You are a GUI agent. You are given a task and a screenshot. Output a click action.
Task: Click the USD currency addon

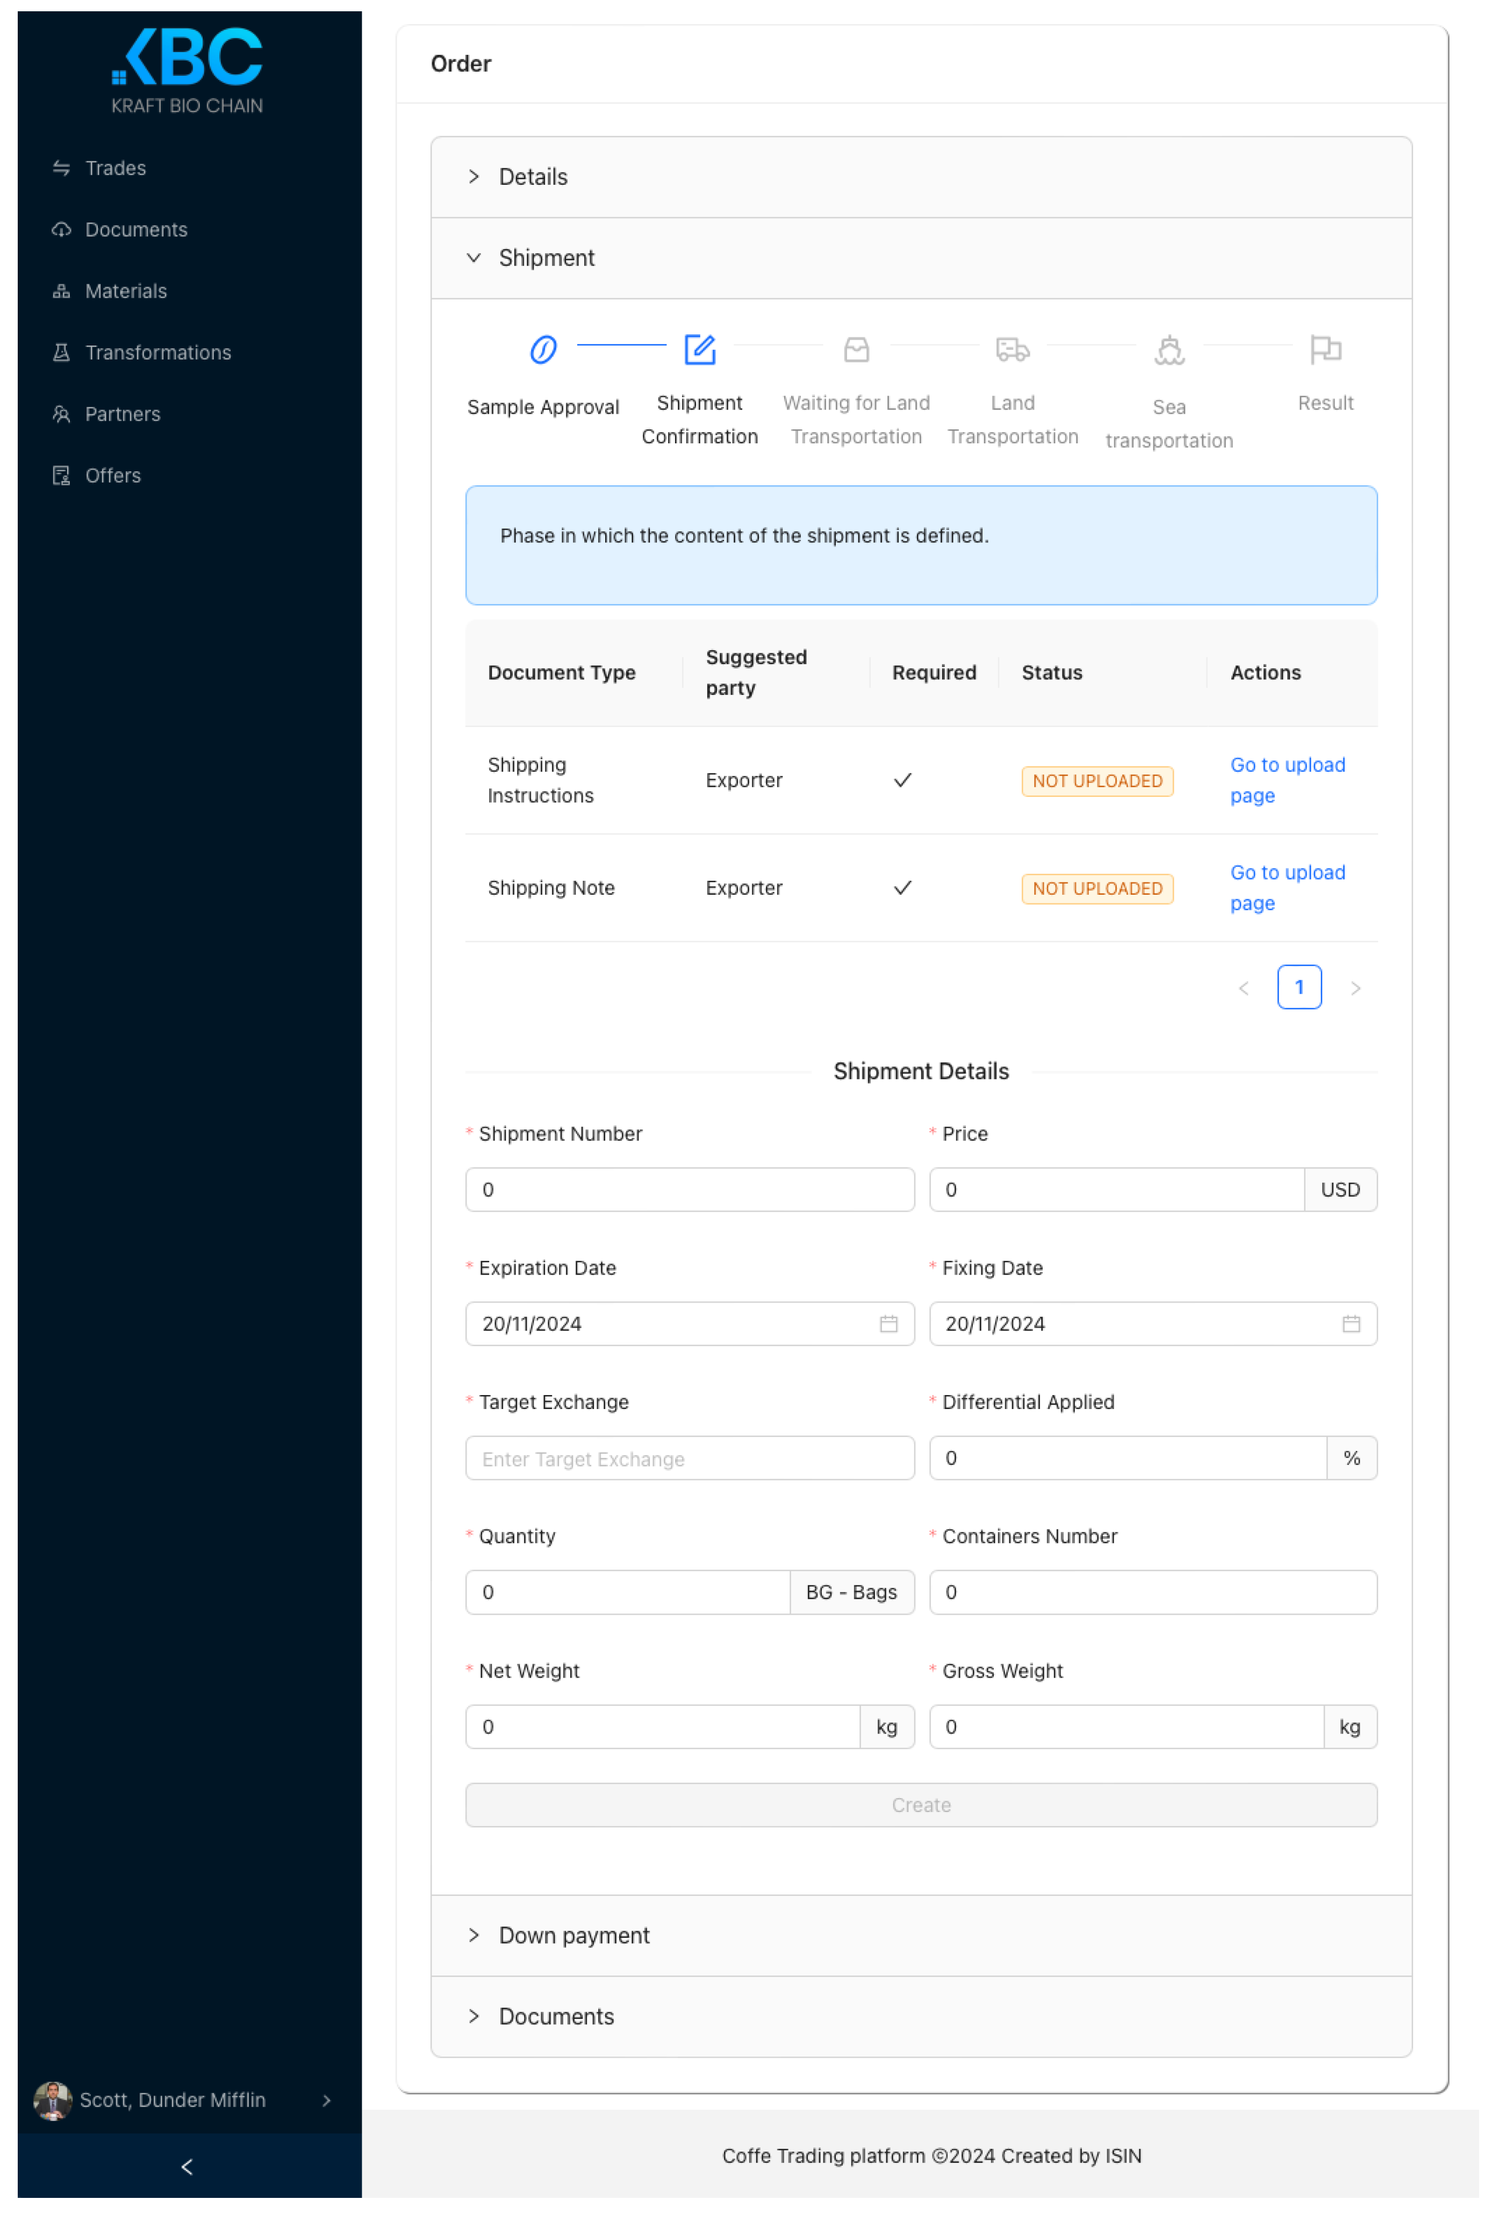click(x=1340, y=1190)
